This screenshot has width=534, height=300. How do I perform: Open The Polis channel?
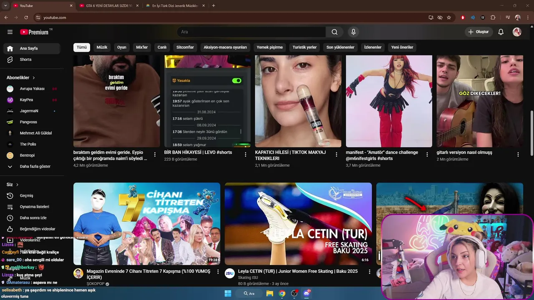coord(32,144)
